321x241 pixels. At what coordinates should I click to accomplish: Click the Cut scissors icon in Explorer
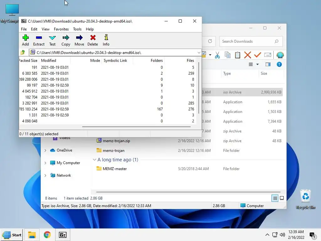coord(218,55)
